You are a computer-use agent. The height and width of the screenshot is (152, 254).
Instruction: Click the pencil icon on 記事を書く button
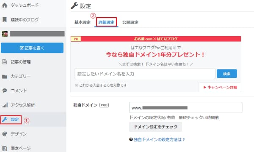22,48
